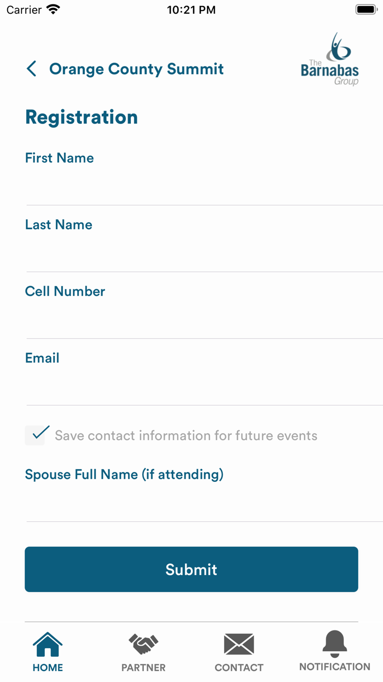The width and height of the screenshot is (383, 682).
Task: Tap the Wi-Fi status icon
Action: pyautogui.click(x=53, y=10)
